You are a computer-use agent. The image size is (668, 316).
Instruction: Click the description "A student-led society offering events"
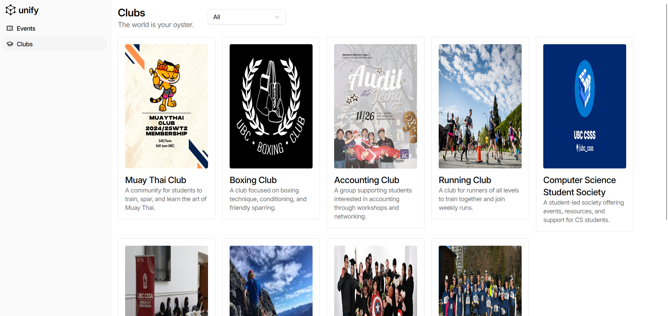[x=584, y=211]
